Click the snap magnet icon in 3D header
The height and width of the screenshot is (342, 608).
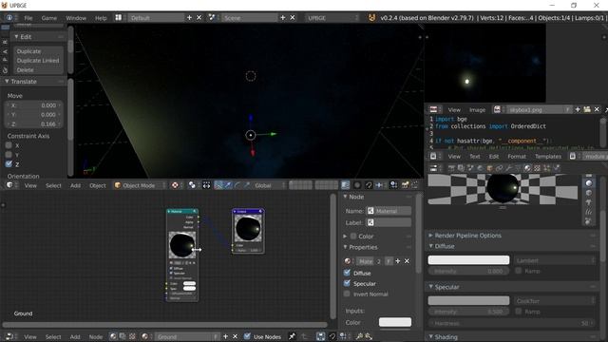(369, 185)
